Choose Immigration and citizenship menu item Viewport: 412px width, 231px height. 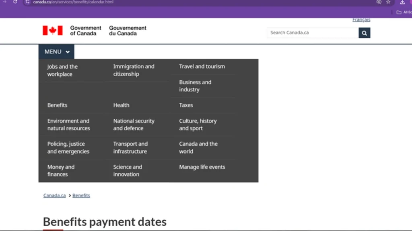tap(134, 70)
